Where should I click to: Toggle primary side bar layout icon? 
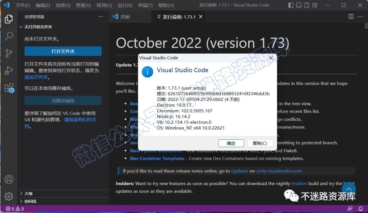(x=291, y=5)
